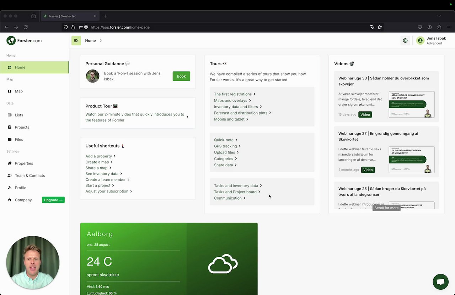
Task: Bookmark page with star icon
Action: 380,27
